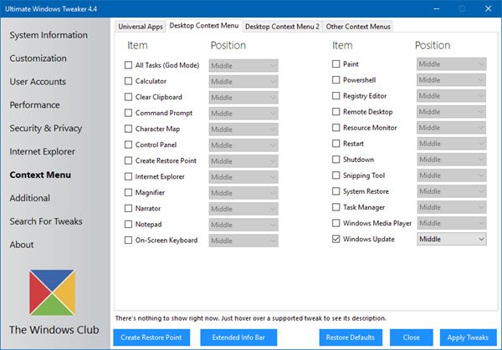Open Clear Clipboard position dropdown
Screen dimensions: 502x350
243,98
